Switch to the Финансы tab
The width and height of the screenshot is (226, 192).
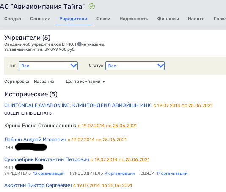click(x=168, y=19)
